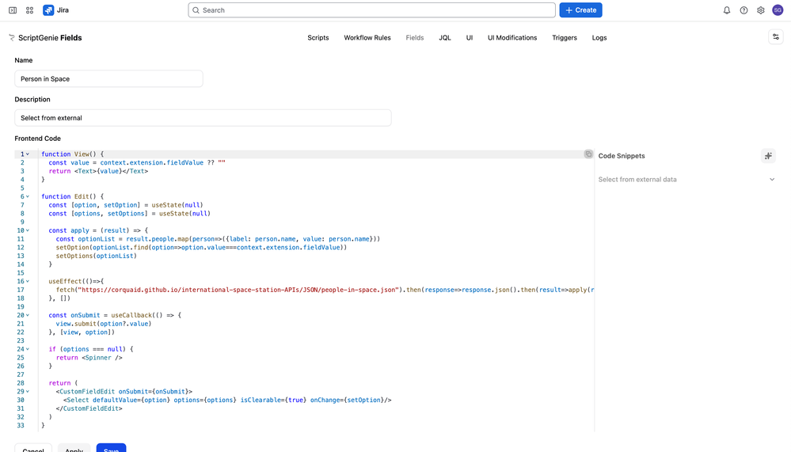This screenshot has height=452, width=791.
Task: Click the Jira logo
Action: pos(56,10)
